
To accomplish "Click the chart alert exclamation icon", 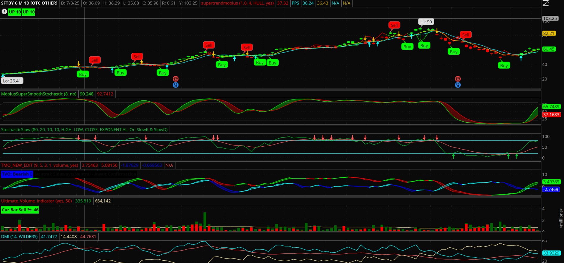I will 4,12.
